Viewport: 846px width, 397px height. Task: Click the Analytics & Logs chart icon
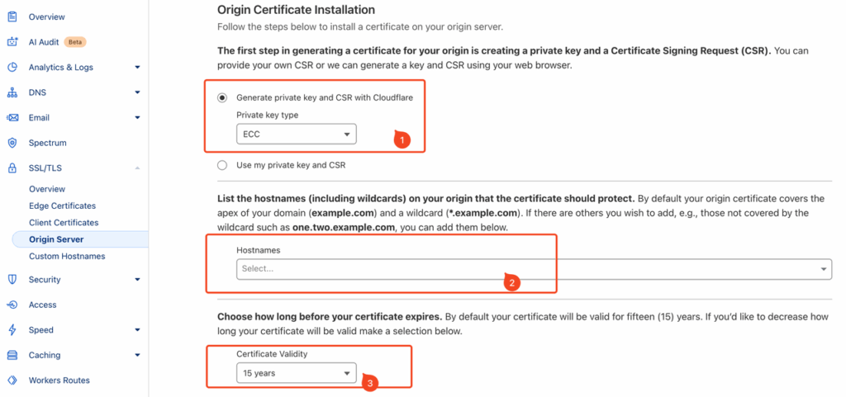click(x=12, y=68)
